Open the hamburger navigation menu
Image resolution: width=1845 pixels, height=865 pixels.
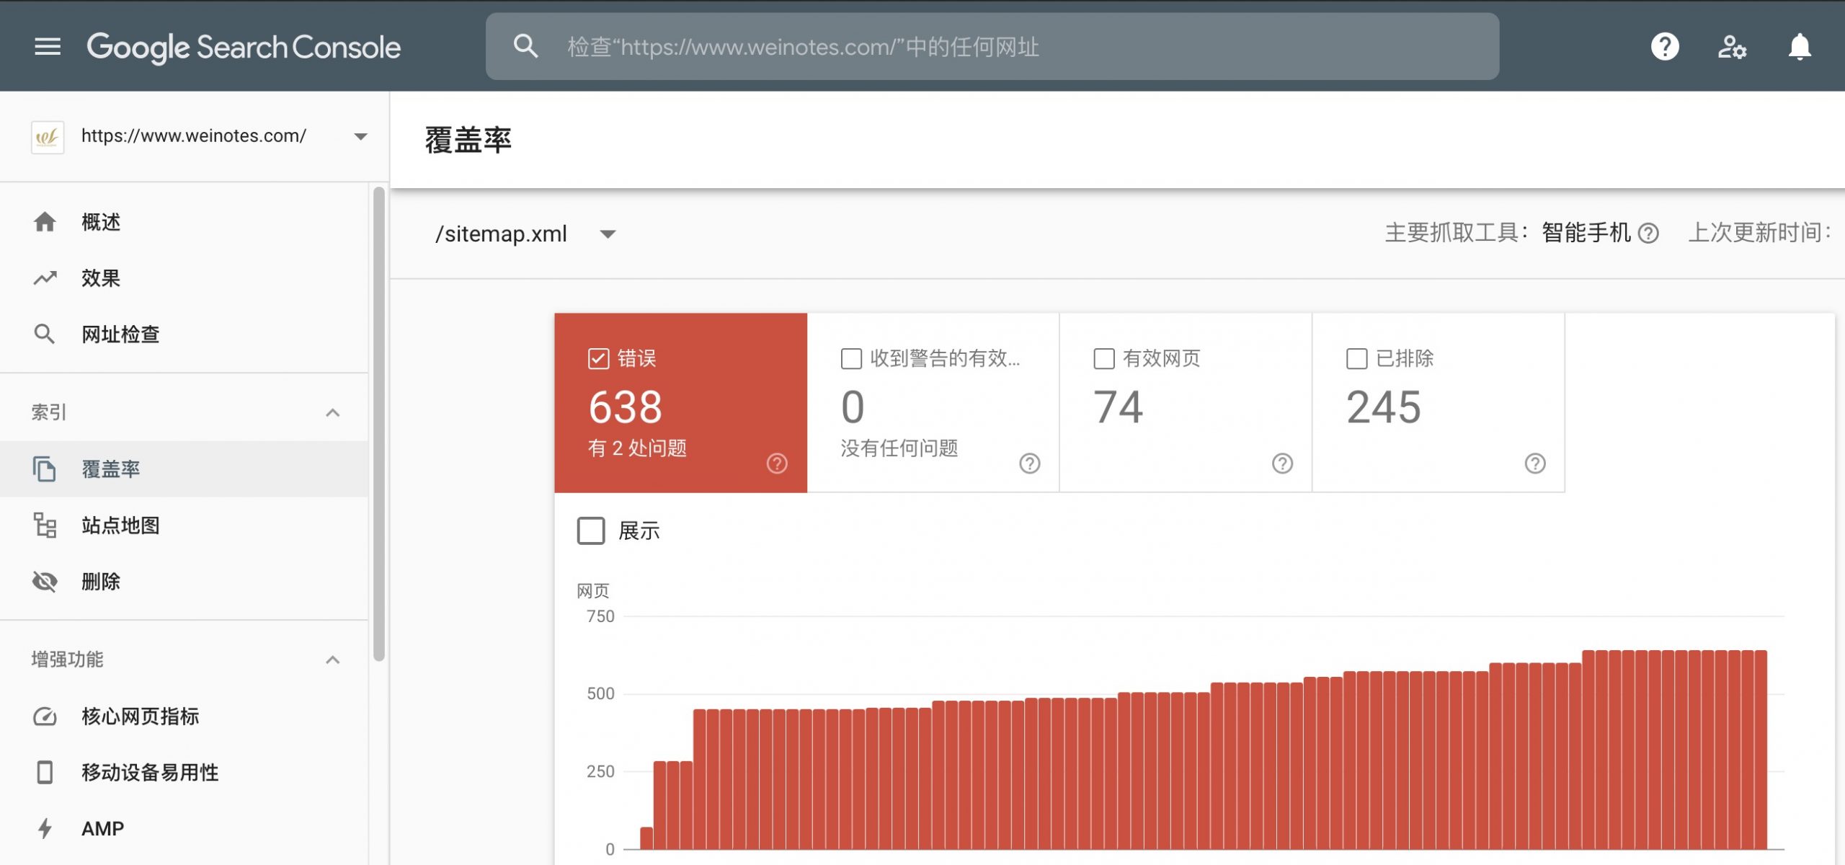pos(48,47)
